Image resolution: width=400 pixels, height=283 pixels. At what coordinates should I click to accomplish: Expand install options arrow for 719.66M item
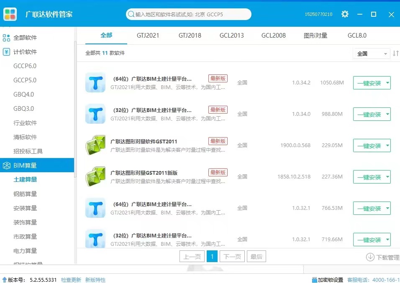[387, 240]
